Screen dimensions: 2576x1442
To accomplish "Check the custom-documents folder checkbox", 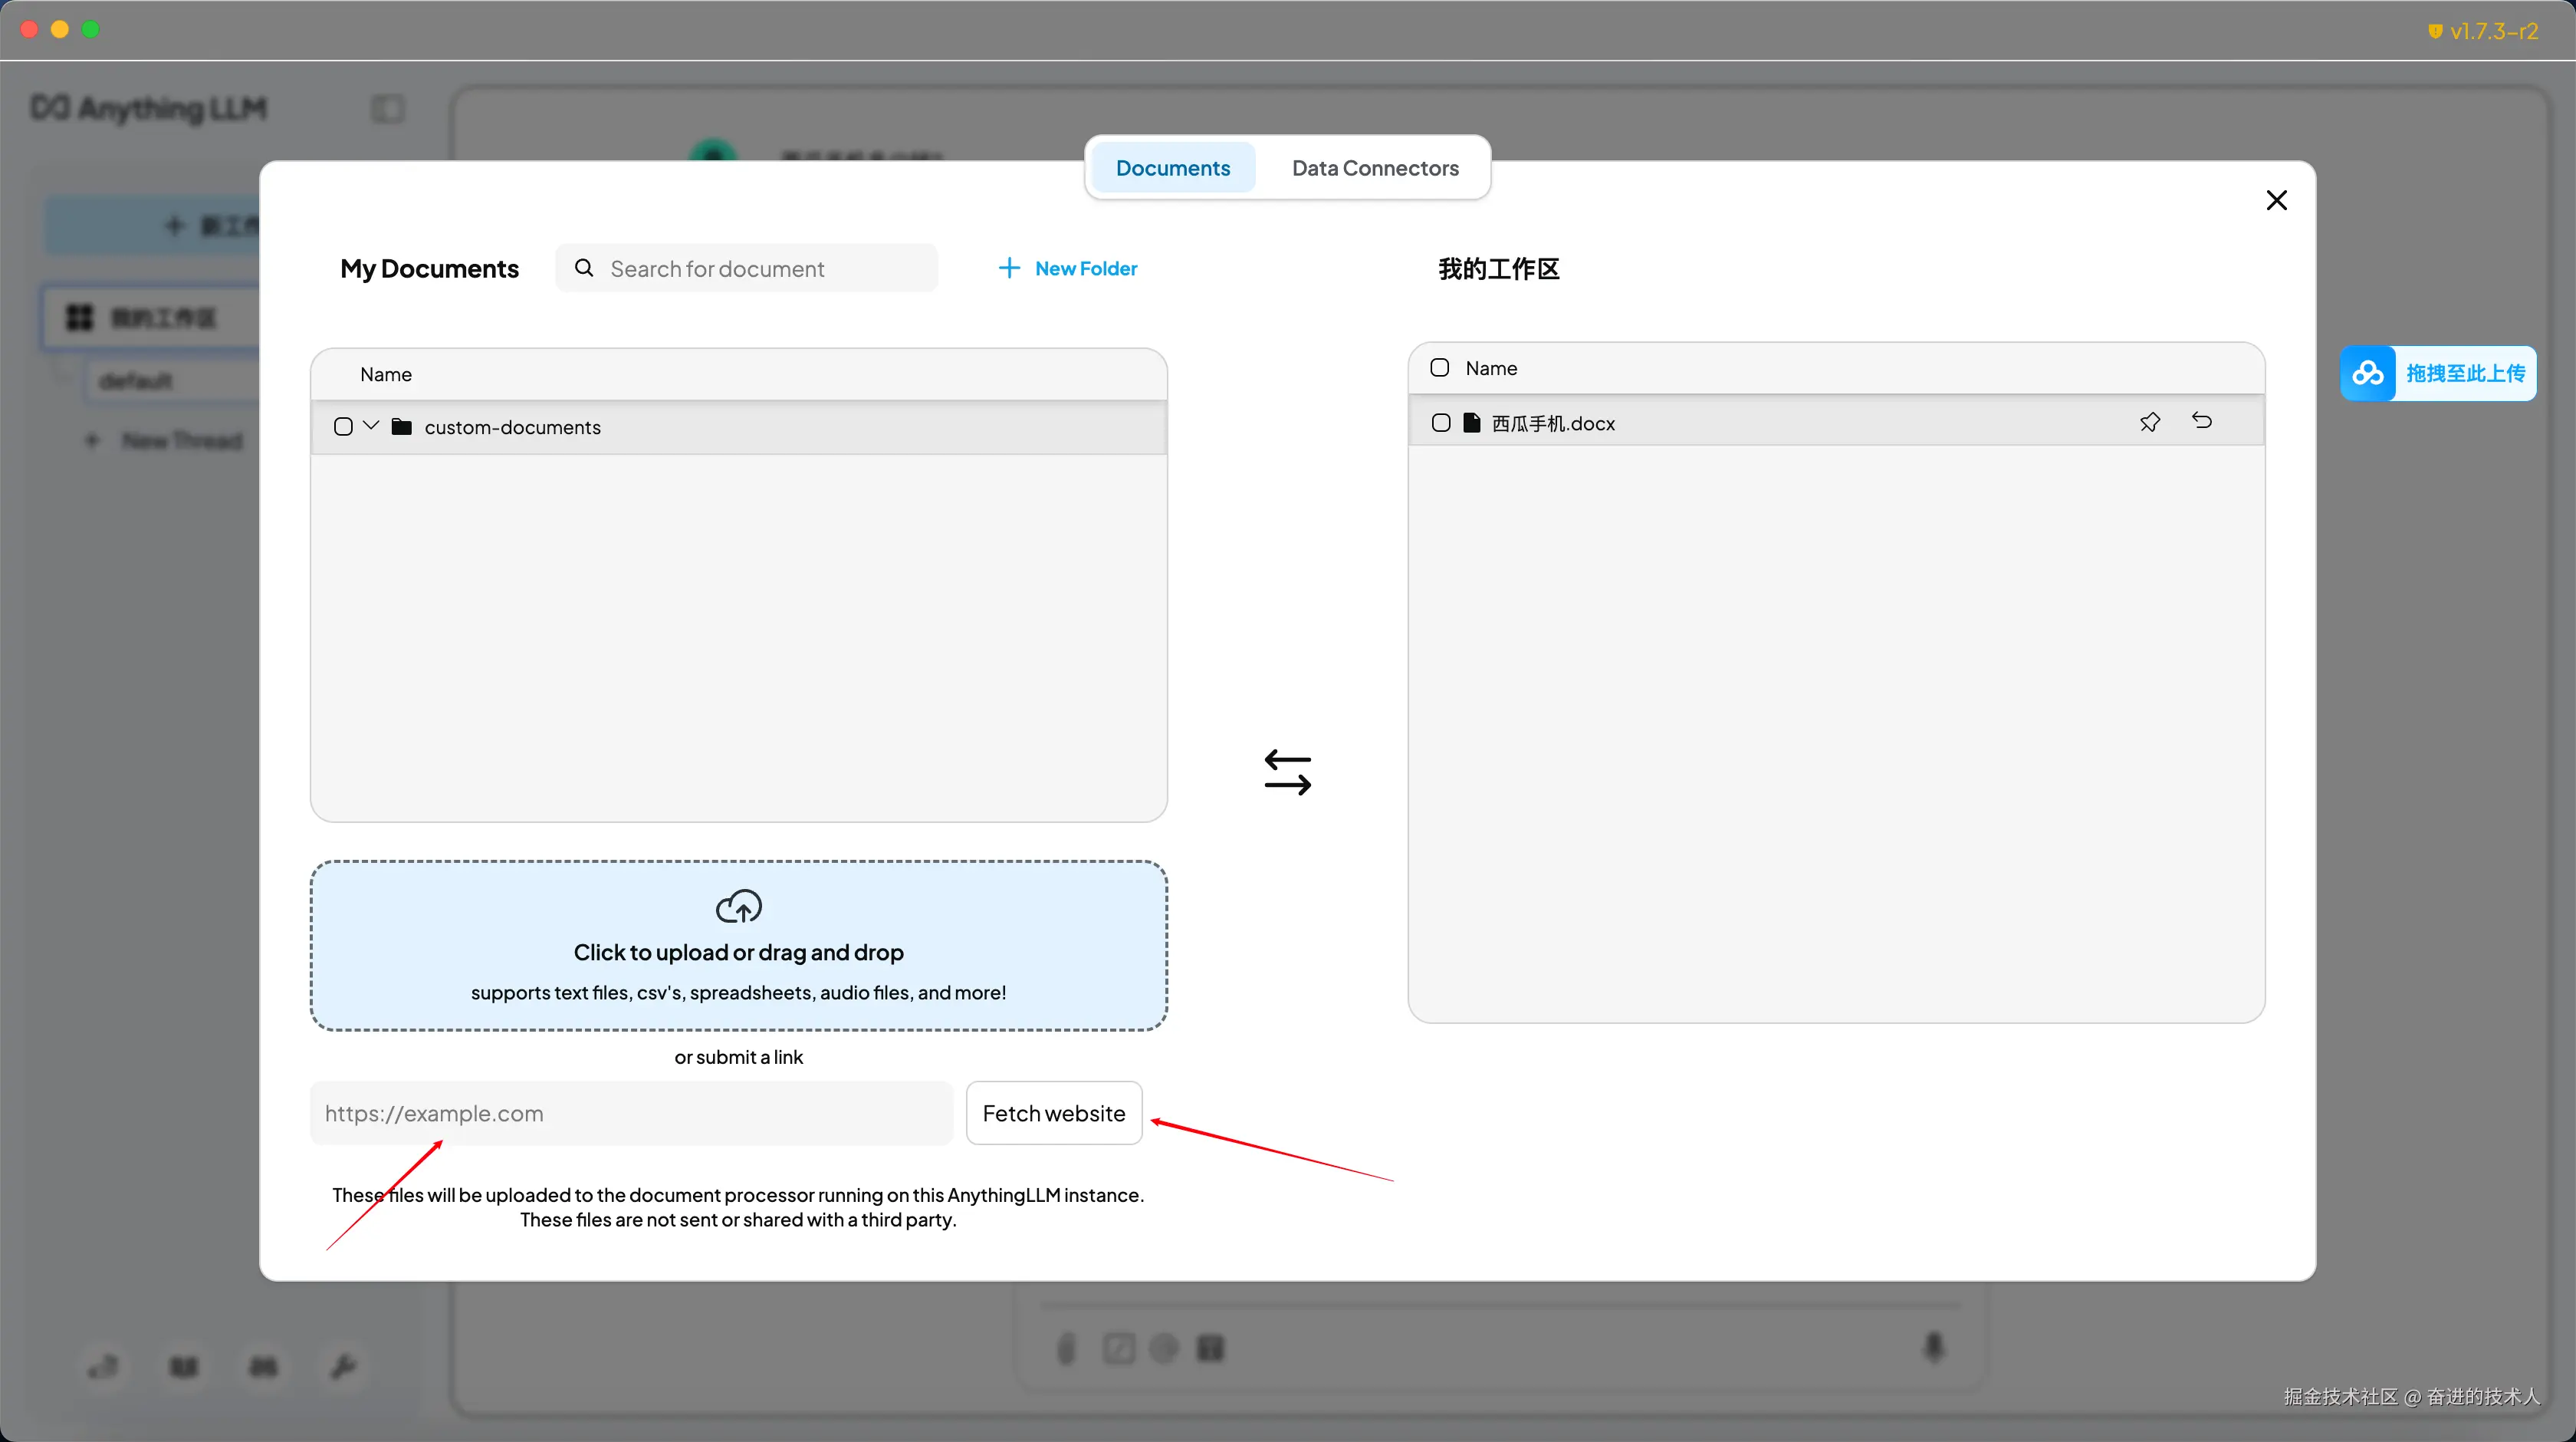I will click(x=343, y=427).
